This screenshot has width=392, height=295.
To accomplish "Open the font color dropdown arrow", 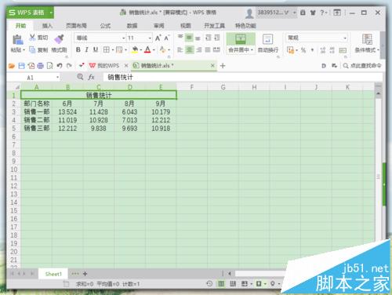I will [x=154, y=49].
